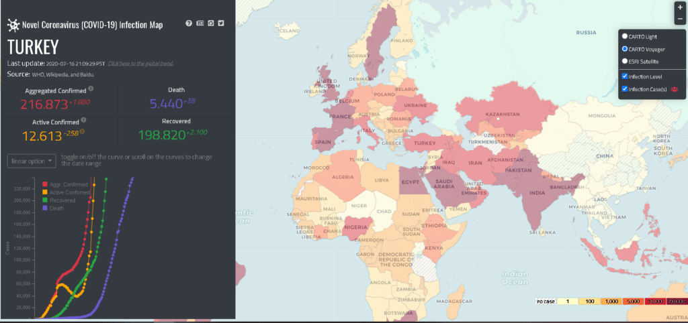Click the 10,000 legend color swatch

pyautogui.click(x=656, y=301)
